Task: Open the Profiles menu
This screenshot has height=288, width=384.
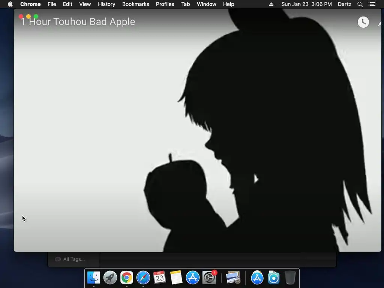Action: click(165, 4)
